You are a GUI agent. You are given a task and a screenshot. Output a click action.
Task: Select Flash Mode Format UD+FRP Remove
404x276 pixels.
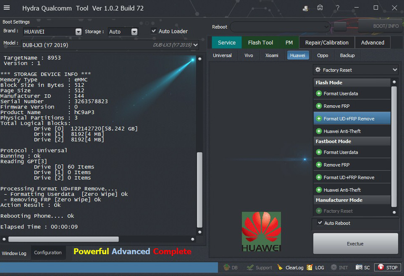pyautogui.click(x=352, y=119)
